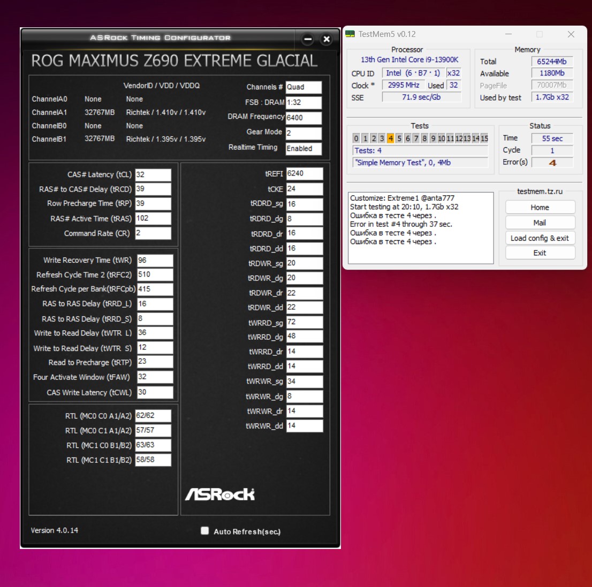Close the ASRock Timing Configurator window
The height and width of the screenshot is (587, 592).
coord(327,39)
